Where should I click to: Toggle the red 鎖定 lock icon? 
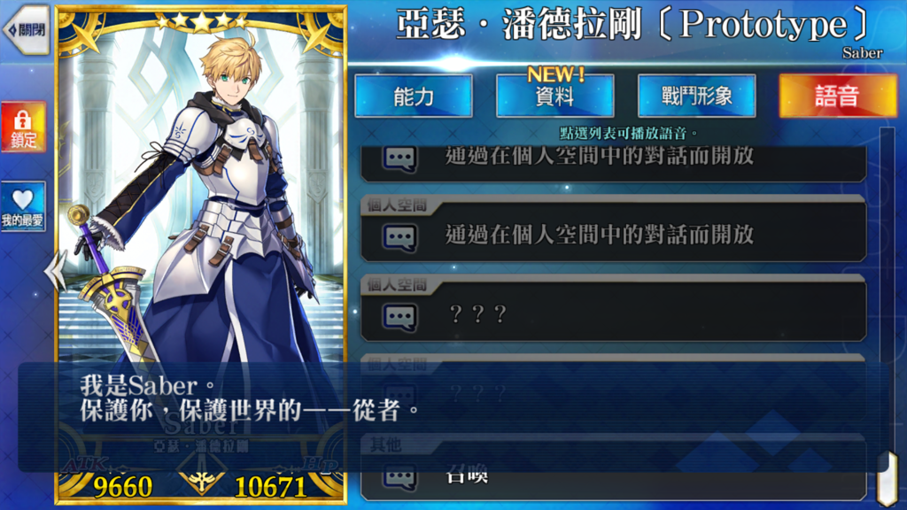pyautogui.click(x=23, y=127)
